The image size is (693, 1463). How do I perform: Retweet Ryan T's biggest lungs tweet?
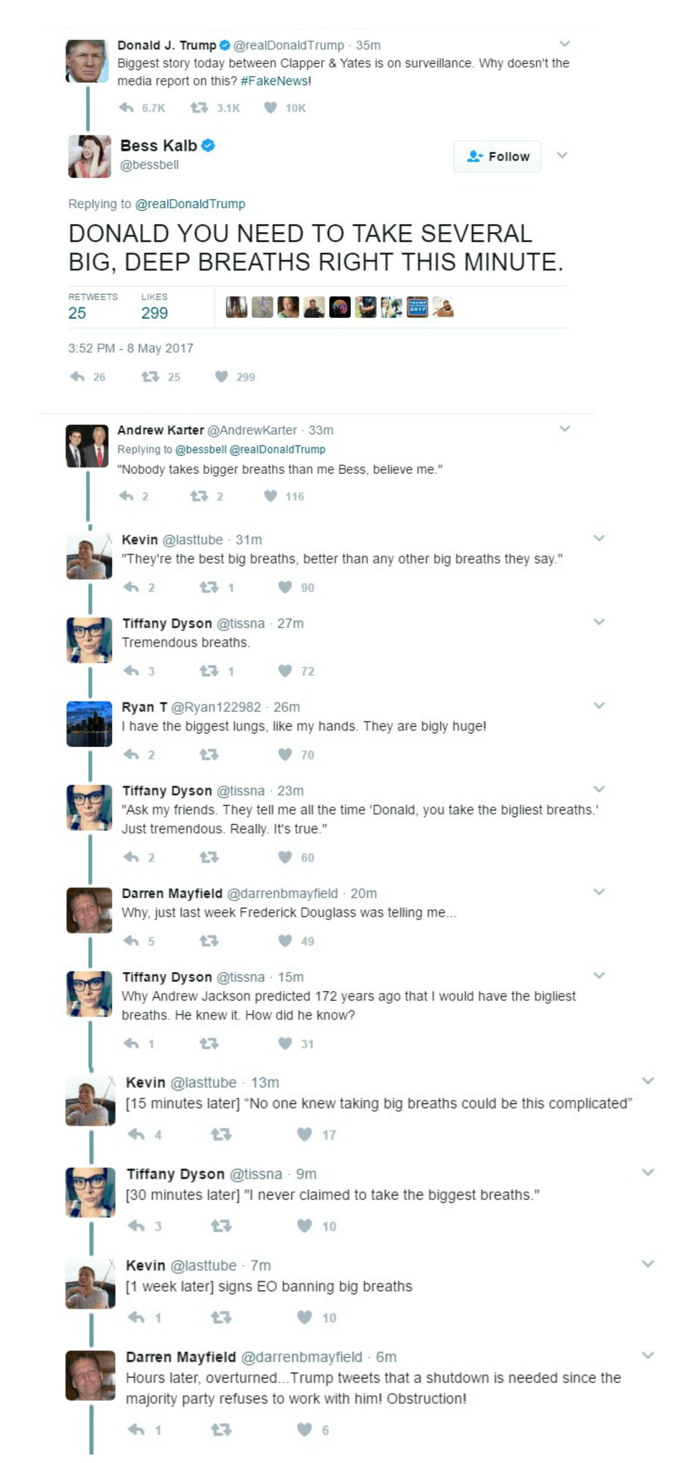[x=209, y=755]
